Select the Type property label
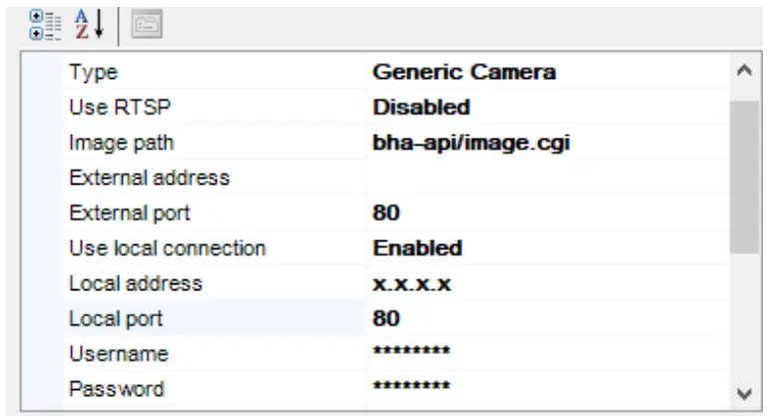 click(93, 73)
